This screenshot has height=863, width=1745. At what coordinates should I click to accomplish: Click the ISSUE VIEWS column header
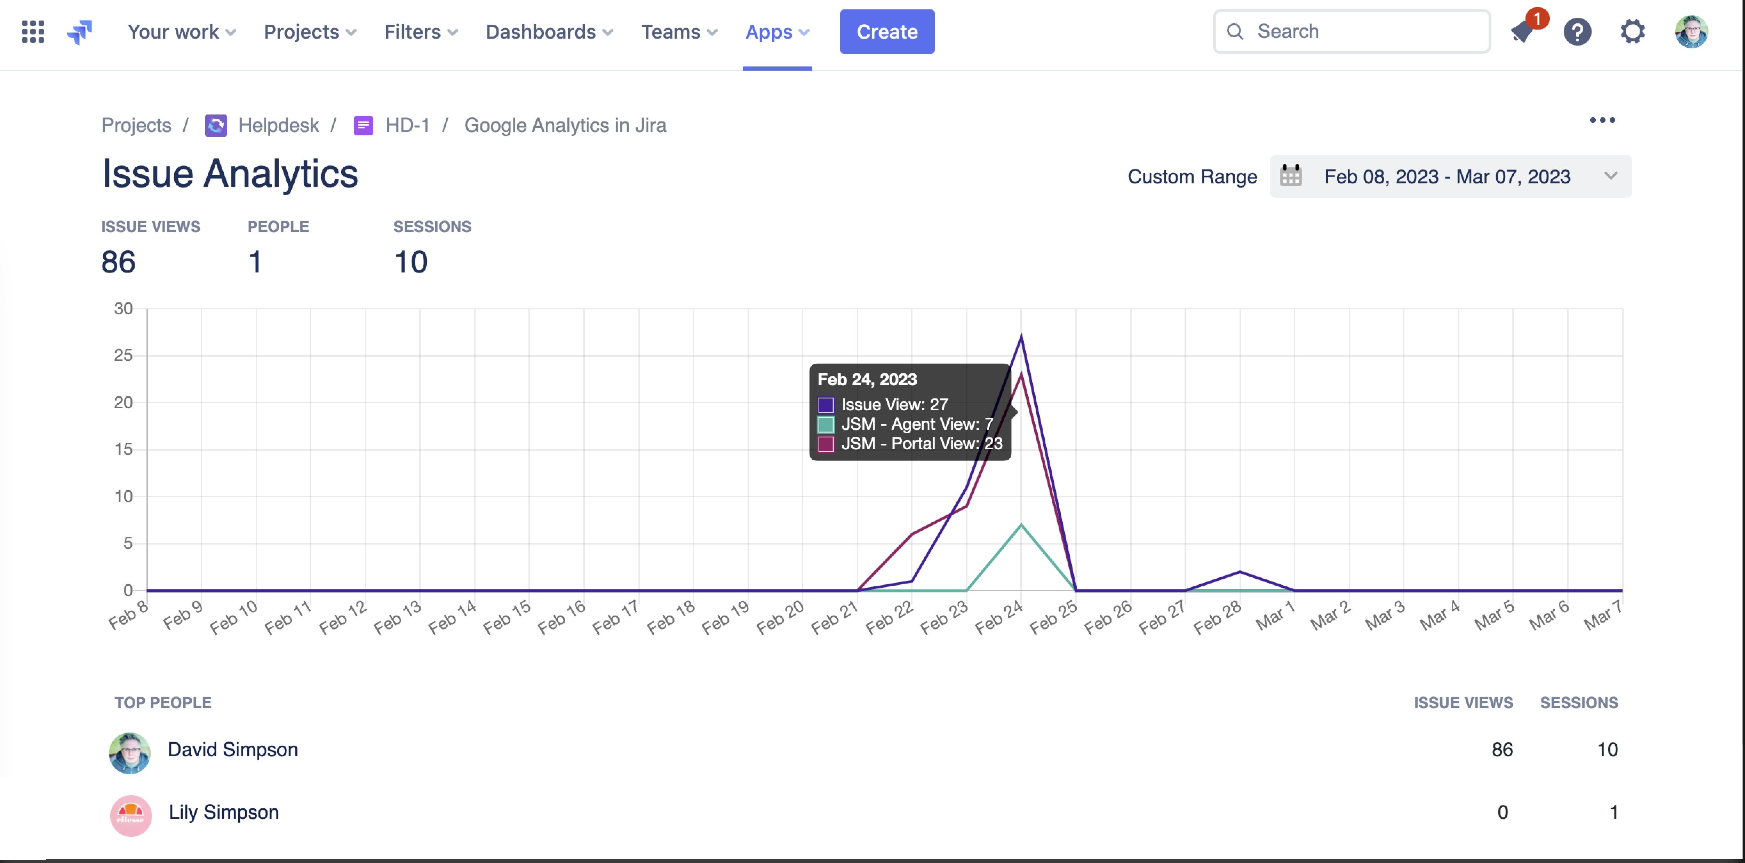click(x=1463, y=703)
